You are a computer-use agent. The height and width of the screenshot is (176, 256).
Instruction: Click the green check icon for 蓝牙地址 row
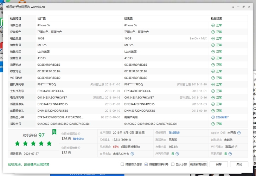click(213, 65)
